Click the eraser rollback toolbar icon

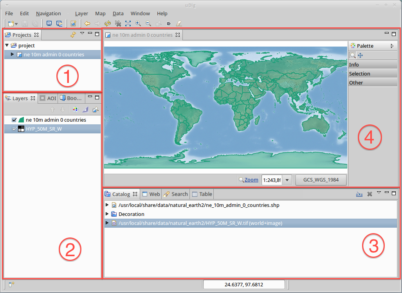click(x=179, y=23)
